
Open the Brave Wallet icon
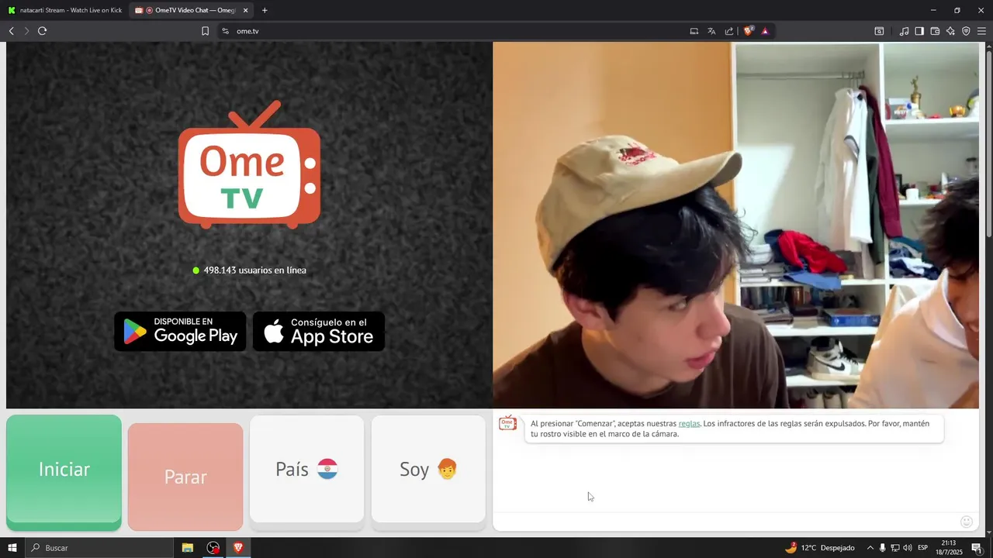pyautogui.click(x=935, y=31)
